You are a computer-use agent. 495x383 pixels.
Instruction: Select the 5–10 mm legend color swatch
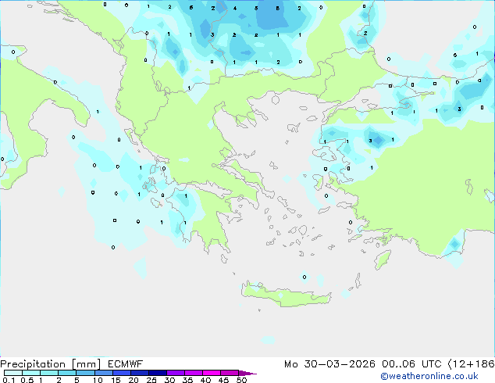point(85,373)
